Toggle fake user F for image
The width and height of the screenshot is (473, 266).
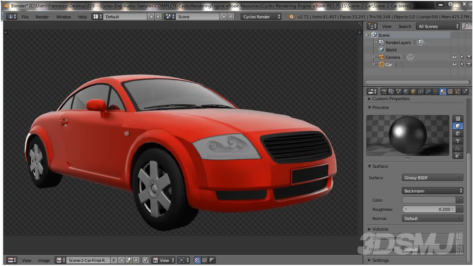click(x=114, y=260)
